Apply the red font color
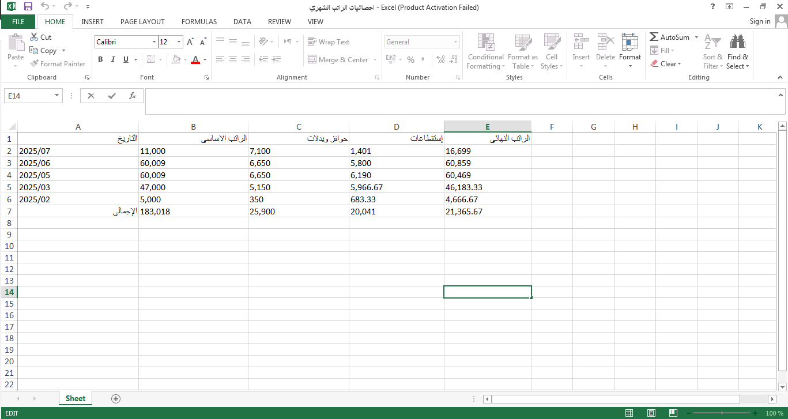 pos(195,59)
